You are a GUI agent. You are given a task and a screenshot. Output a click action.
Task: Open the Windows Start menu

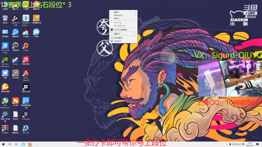(x=3, y=144)
